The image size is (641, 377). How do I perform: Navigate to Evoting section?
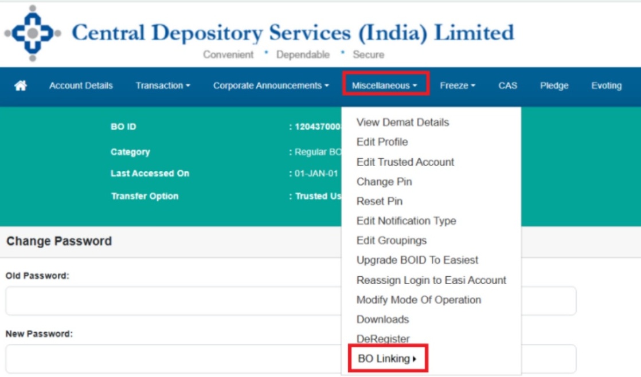606,86
